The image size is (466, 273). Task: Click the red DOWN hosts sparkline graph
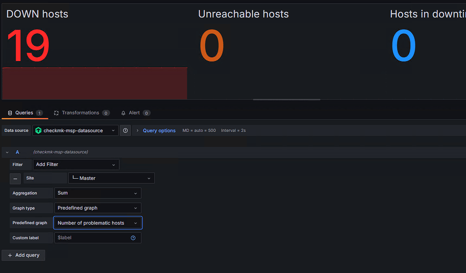pyautogui.click(x=94, y=83)
